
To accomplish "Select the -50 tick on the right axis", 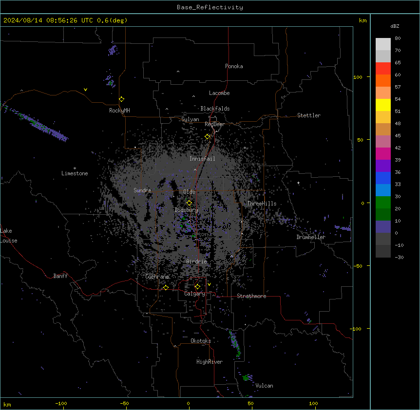I will (358, 266).
